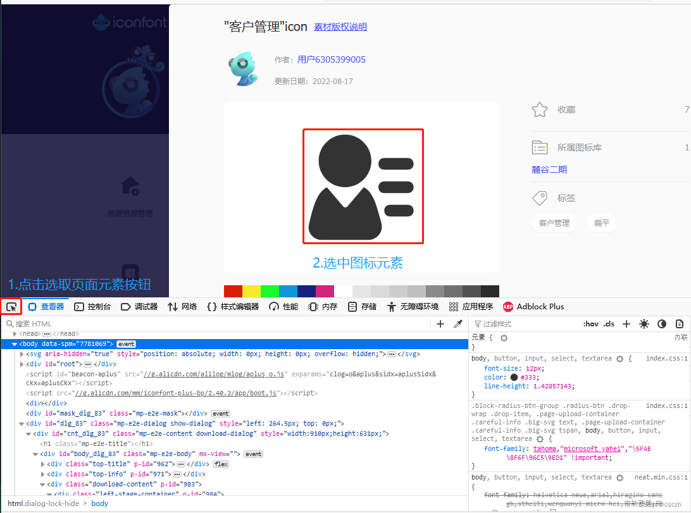Click the new CSS rule plus icon
The image size is (691, 513).
click(x=626, y=324)
